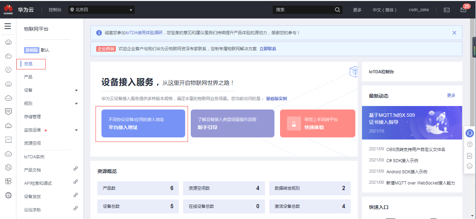
Task: Click the floating help question mark icon
Action: (470, 144)
